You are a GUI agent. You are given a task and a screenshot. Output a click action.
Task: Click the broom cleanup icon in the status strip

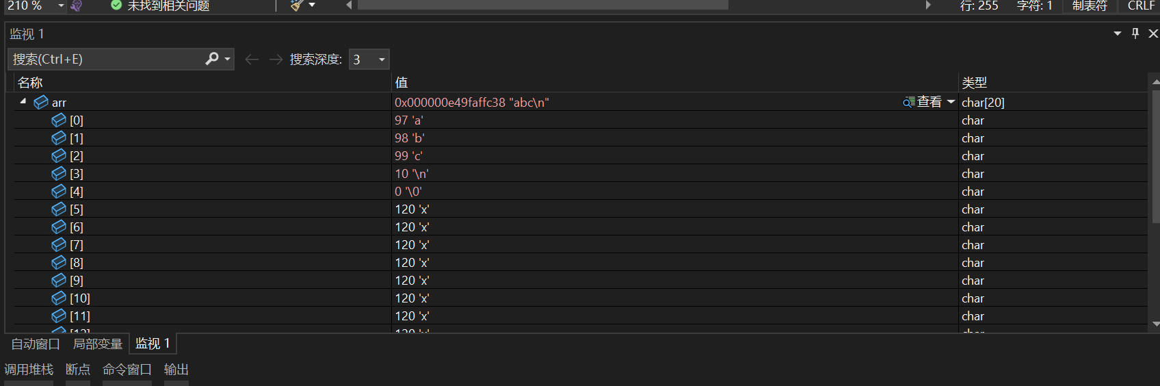pos(296,5)
